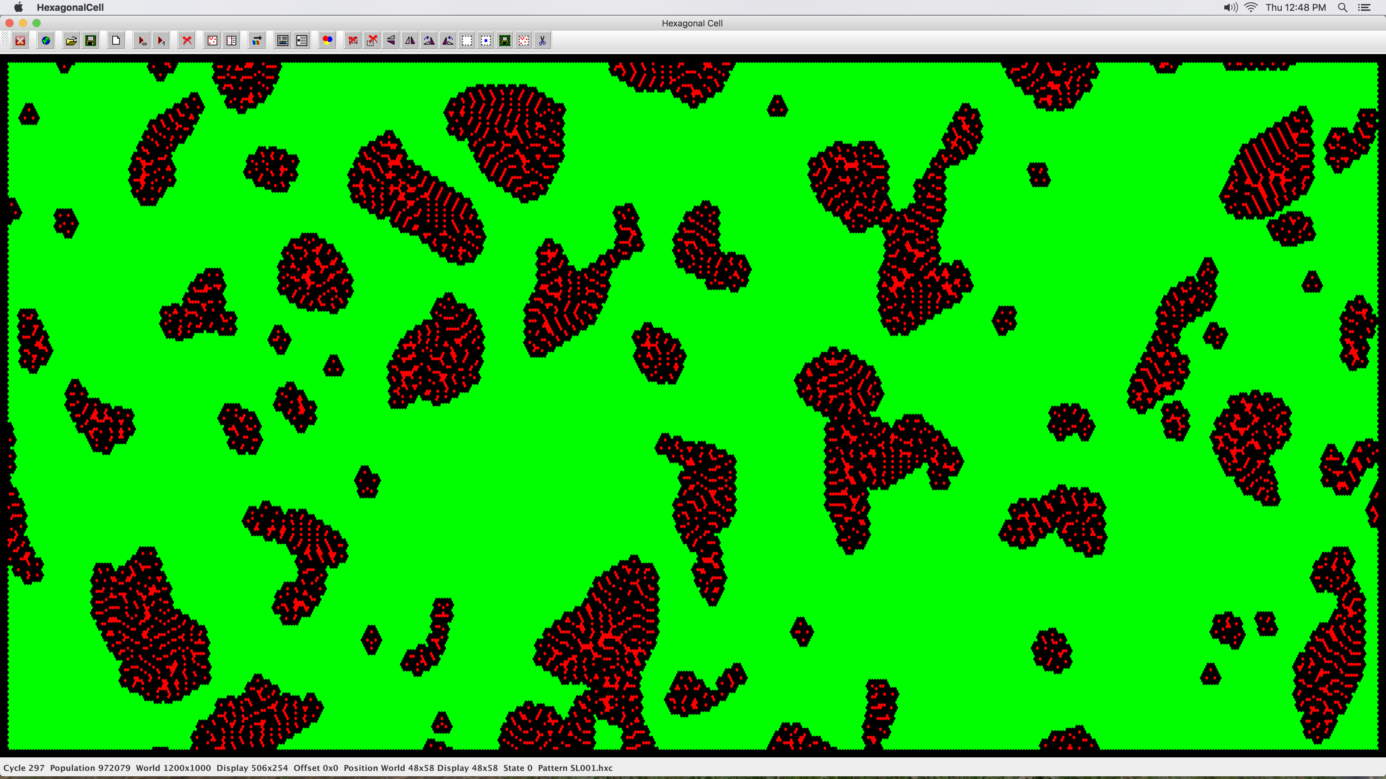Mirror selection horizontally icon
This screenshot has height=779, width=1386.
coord(410,41)
